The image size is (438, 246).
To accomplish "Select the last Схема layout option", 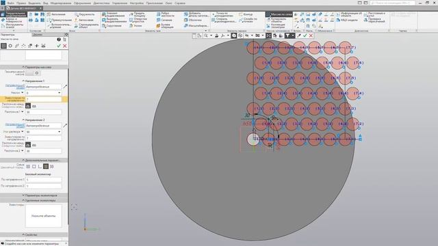I will point(52,167).
